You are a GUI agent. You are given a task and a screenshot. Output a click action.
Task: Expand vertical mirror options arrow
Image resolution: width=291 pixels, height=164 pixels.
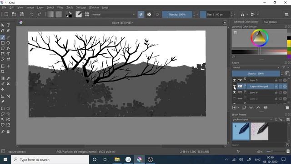point(258,14)
